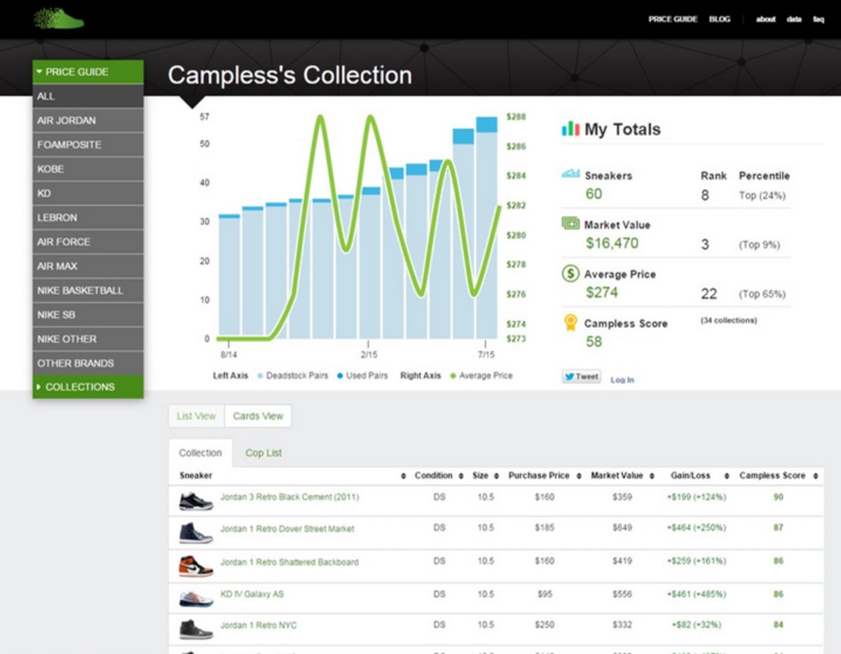The height and width of the screenshot is (654, 841).
Task: Open BLOG in top navigation
Action: point(720,19)
